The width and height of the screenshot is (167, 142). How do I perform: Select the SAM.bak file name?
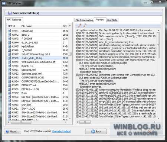pos(26,105)
